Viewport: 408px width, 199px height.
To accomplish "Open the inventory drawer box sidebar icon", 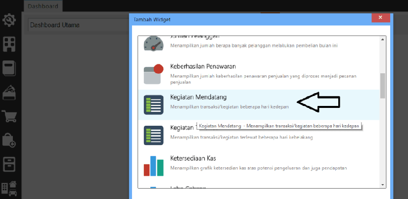I will pyautogui.click(x=9, y=164).
